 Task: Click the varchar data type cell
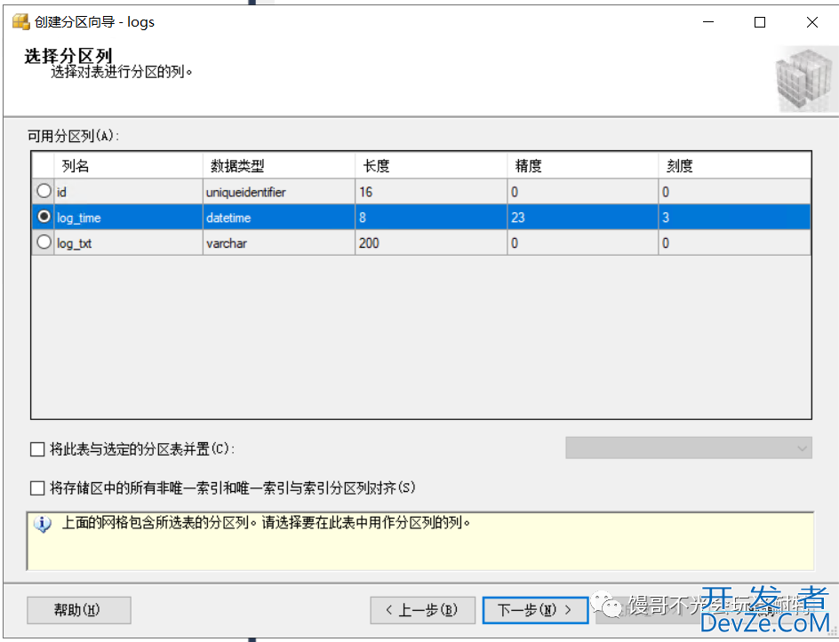(x=279, y=243)
